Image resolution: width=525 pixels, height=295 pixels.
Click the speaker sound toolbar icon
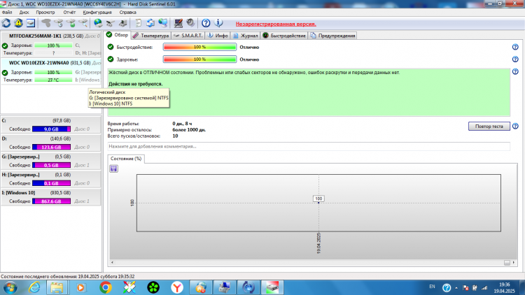(190, 23)
